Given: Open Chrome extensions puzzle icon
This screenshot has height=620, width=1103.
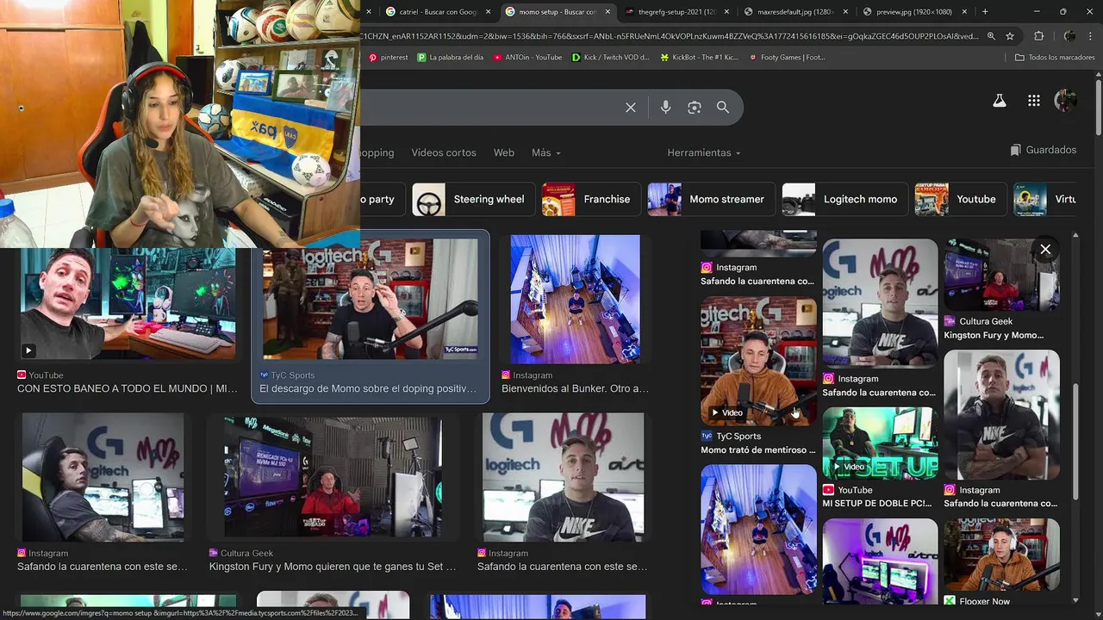Looking at the screenshot, I should [x=1039, y=36].
